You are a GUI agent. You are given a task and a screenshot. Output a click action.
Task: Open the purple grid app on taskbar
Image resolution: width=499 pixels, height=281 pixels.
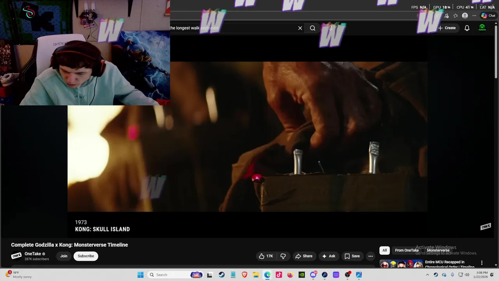(x=336, y=275)
